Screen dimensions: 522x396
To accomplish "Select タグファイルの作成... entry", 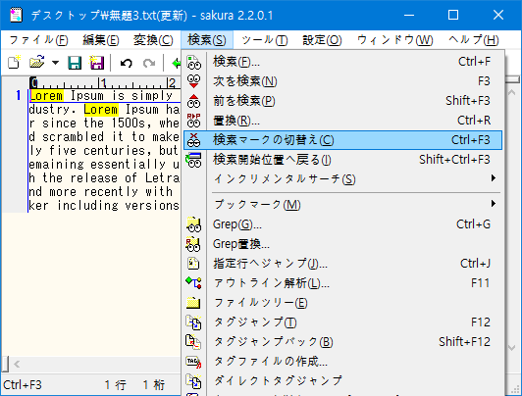I will tap(342, 362).
